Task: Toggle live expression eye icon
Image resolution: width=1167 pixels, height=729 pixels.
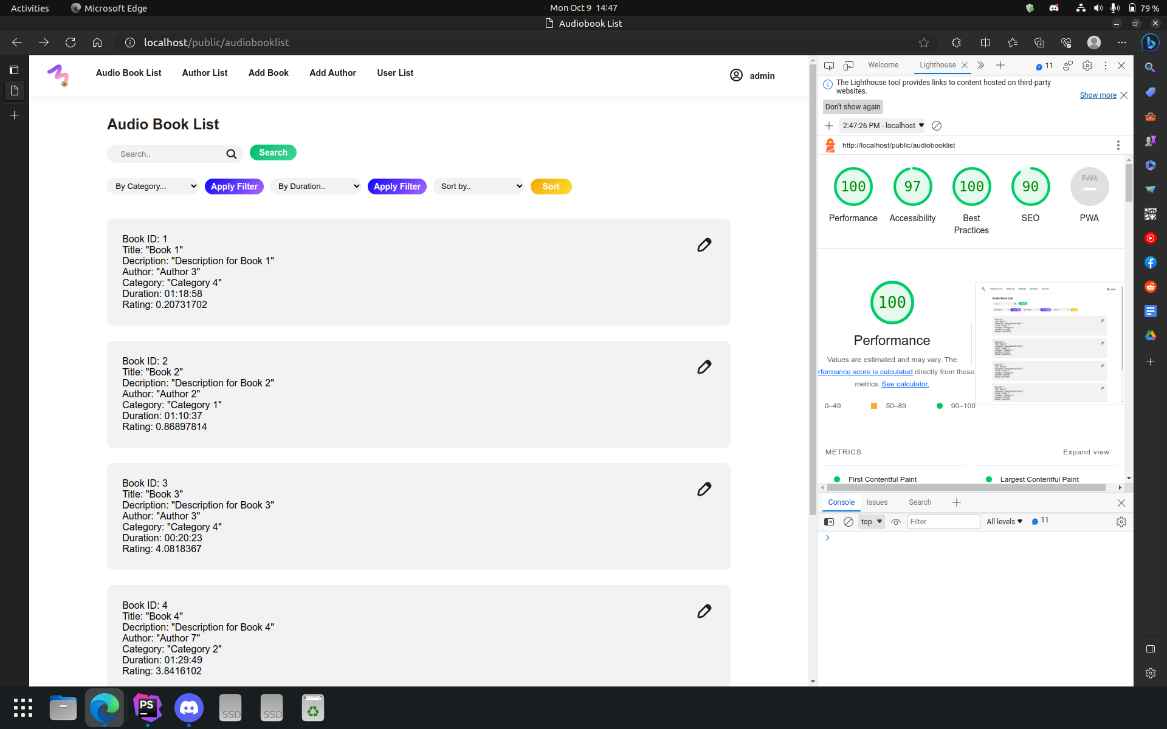Action: pos(895,522)
